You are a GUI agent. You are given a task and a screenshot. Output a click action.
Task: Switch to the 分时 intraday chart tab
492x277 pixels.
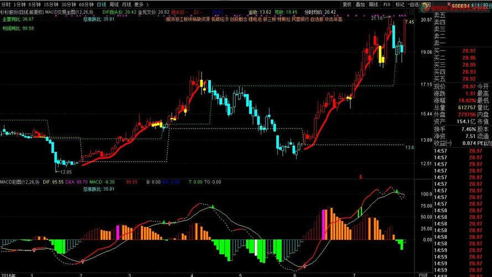click(x=6, y=4)
